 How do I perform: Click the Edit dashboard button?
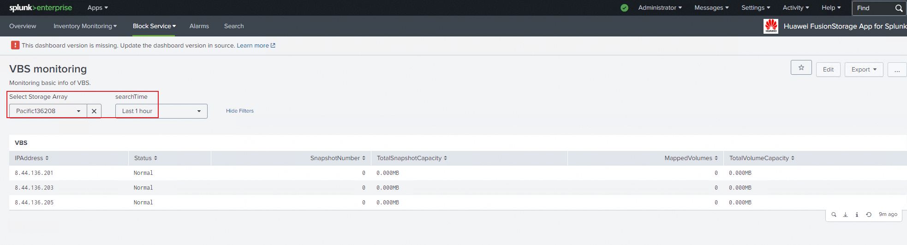(x=828, y=70)
